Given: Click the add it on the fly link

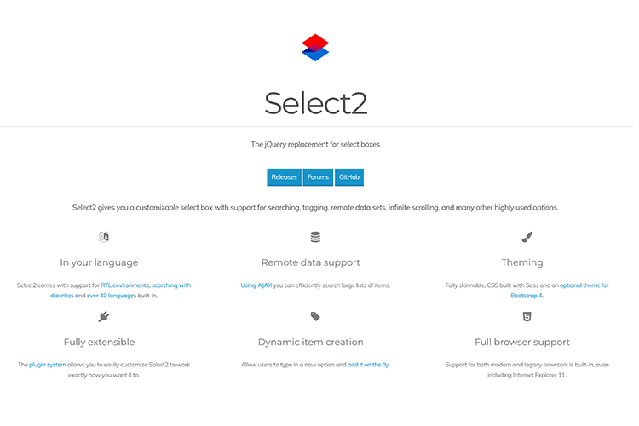Looking at the screenshot, I should (368, 364).
